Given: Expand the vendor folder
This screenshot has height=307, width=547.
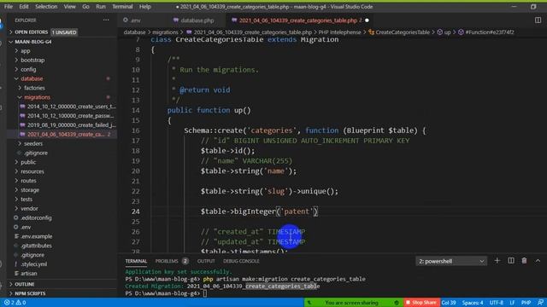Looking at the screenshot, I should click(29, 208).
